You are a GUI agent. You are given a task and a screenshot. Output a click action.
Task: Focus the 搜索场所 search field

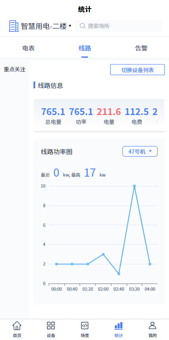119,26
